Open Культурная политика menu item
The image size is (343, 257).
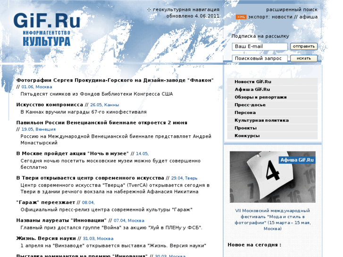(272, 120)
